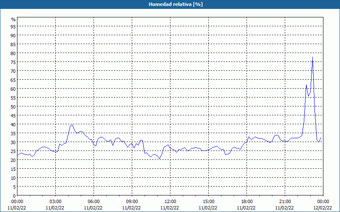Click the 55 label on the y-axis
This screenshot has width=340, height=212.
click(x=13, y=98)
